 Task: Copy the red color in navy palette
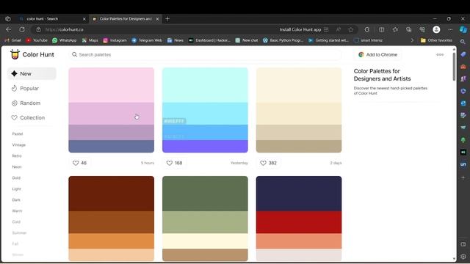[299, 222]
